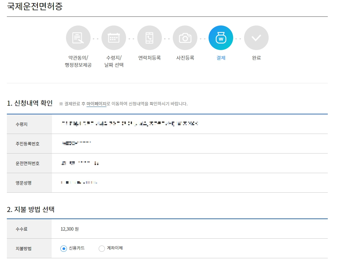Click the 수령지/날짜 선택 step label

(x=114, y=61)
